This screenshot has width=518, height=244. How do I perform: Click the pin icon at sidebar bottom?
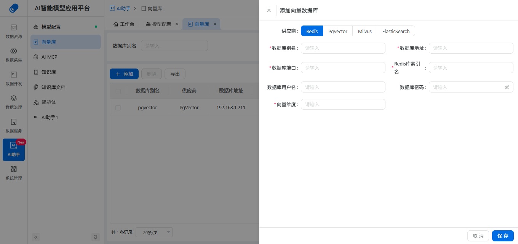pos(96,237)
